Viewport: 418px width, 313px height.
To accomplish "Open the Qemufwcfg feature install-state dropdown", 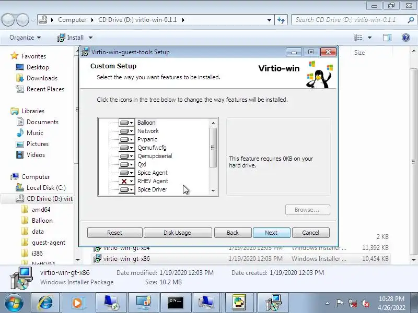I will [126, 148].
